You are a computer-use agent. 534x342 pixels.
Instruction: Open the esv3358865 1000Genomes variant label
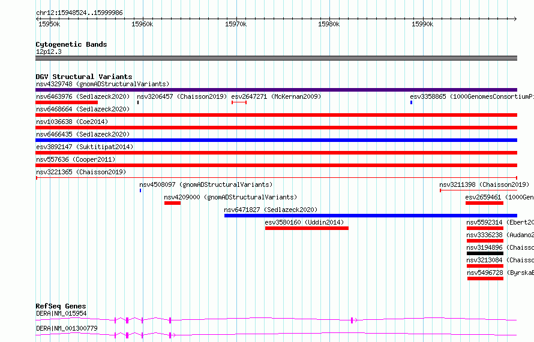[x=472, y=96]
